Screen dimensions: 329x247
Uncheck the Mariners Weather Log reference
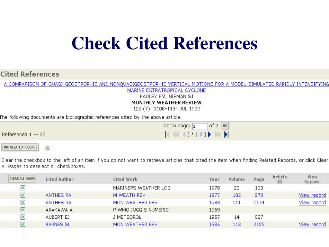(23, 188)
